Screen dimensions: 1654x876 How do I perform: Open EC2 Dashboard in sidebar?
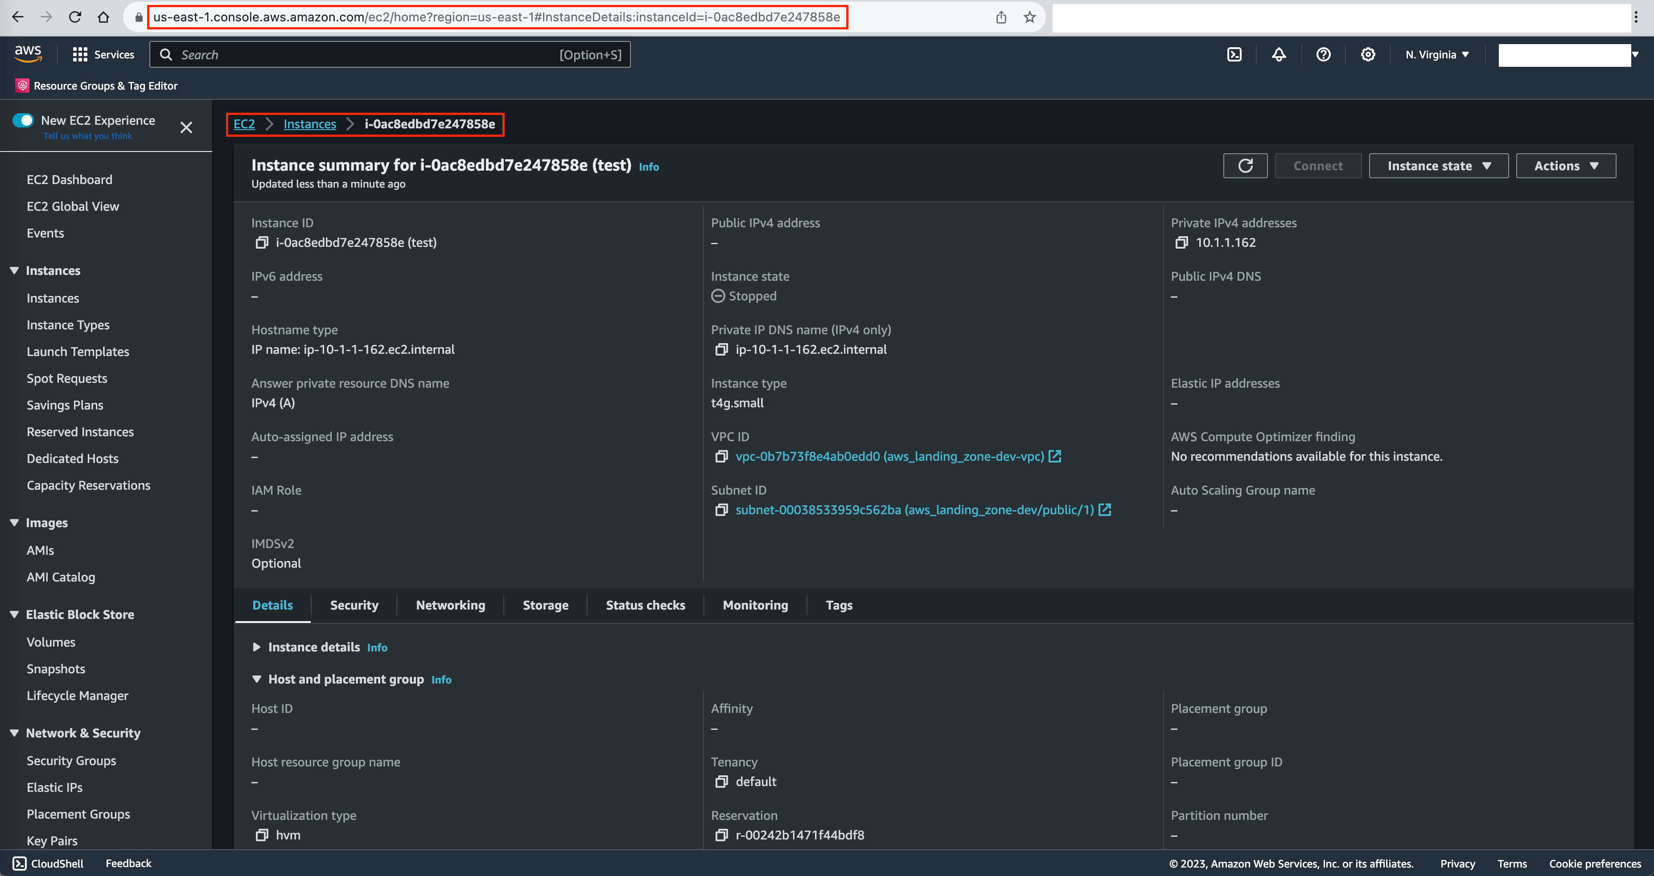70,180
